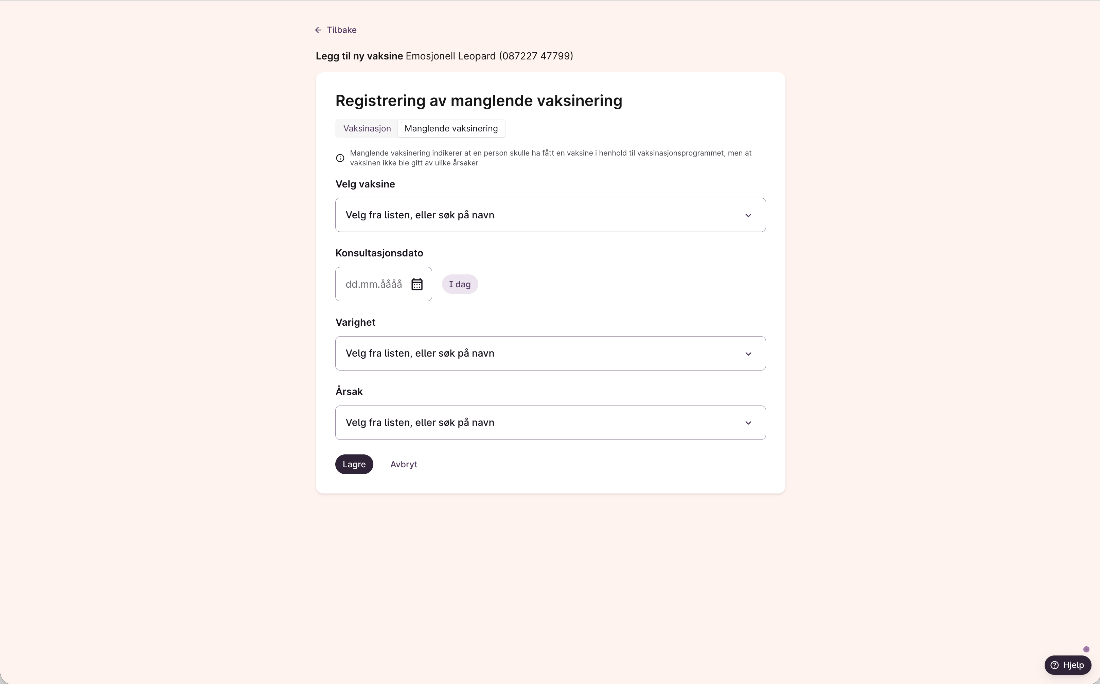Expand Varighet list via chevron icon
The height and width of the screenshot is (684, 1100).
click(748, 354)
